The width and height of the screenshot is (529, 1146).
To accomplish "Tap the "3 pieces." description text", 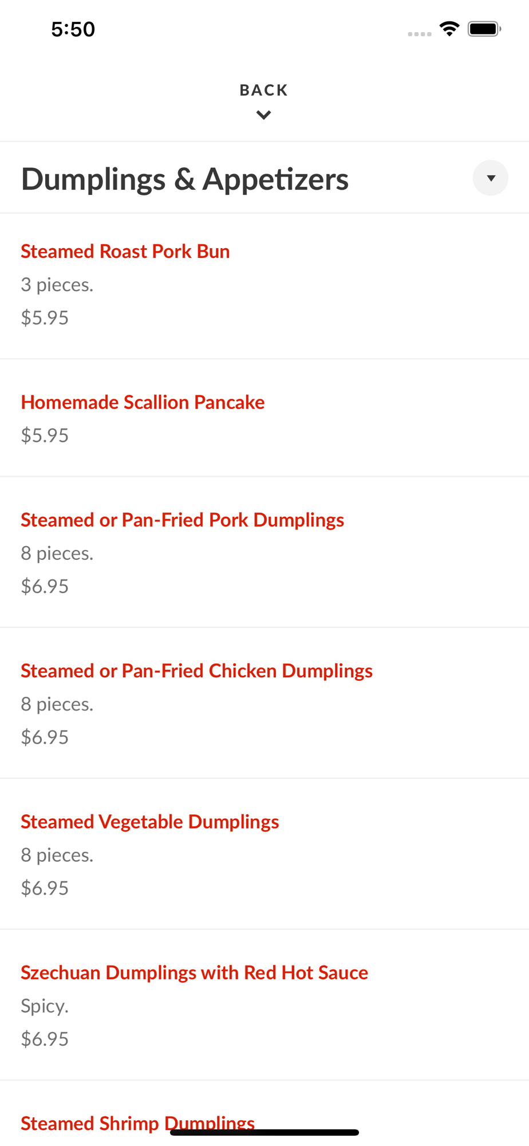I will point(57,285).
